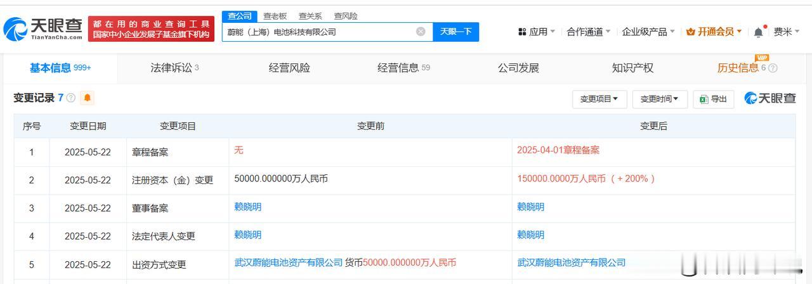
Task: Click the help circle icon beside 变更记录 7
Action: [71, 98]
